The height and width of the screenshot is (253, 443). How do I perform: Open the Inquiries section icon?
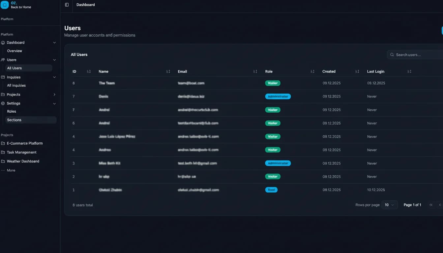pos(3,77)
